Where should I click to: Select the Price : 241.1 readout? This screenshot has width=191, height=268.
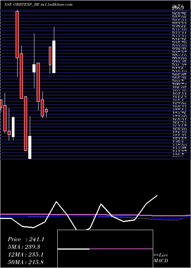click(26, 239)
